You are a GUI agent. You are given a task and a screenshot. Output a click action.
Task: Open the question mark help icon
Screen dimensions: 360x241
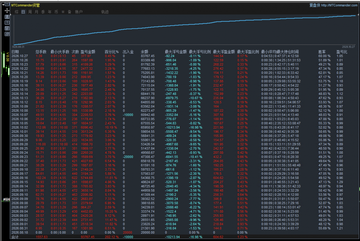click(x=7, y=22)
